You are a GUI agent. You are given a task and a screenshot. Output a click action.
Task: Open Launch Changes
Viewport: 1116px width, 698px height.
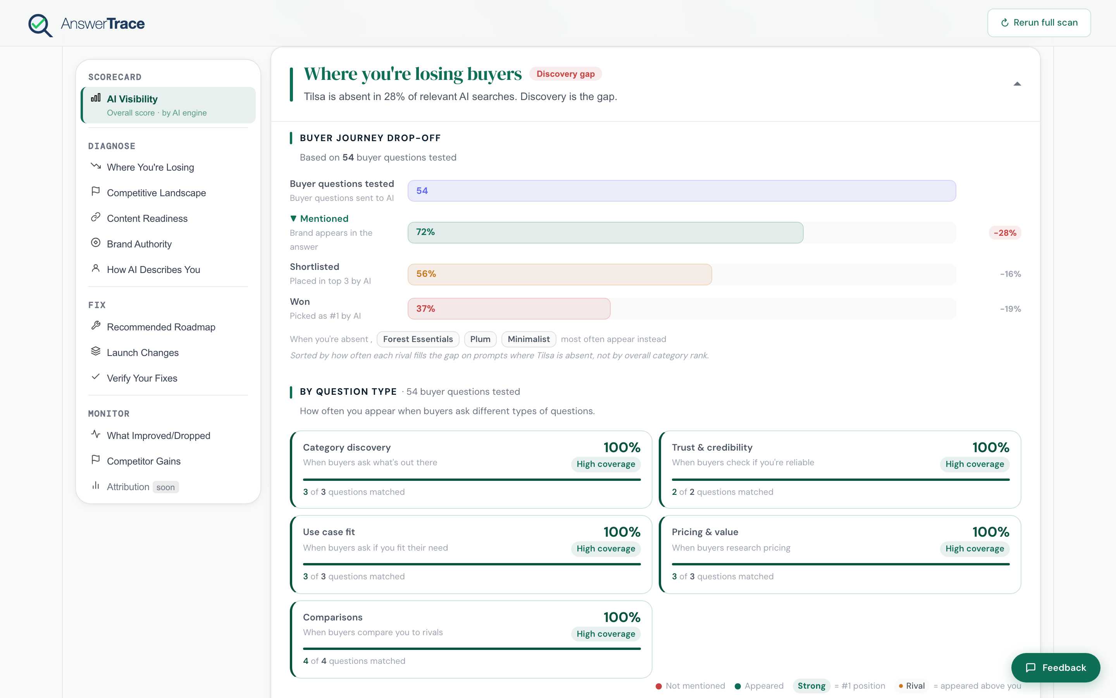[168, 353]
